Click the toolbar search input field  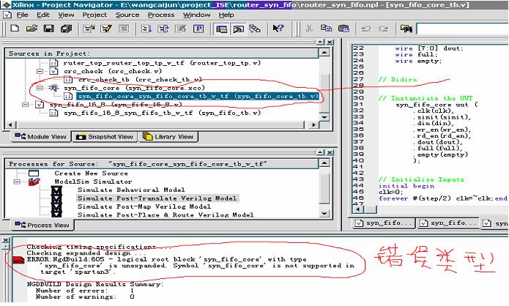tap(461, 29)
